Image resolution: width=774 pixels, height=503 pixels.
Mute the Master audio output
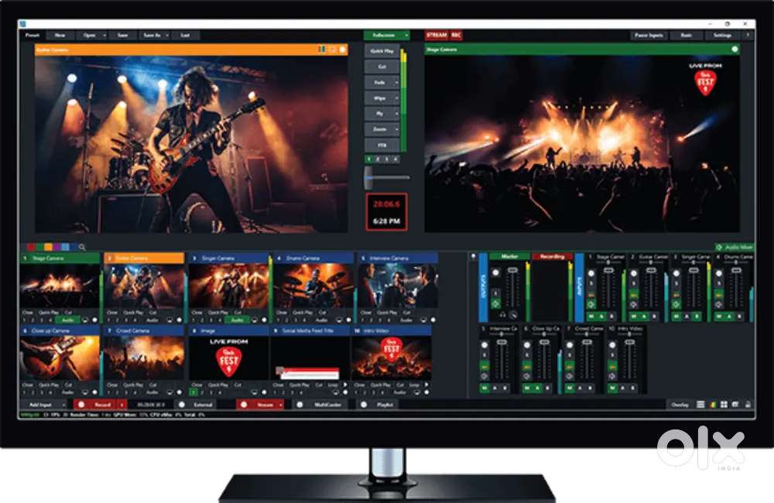[x=497, y=303]
